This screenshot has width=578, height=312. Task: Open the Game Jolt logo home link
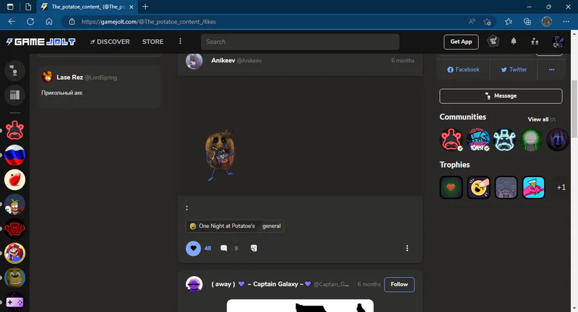coord(40,42)
